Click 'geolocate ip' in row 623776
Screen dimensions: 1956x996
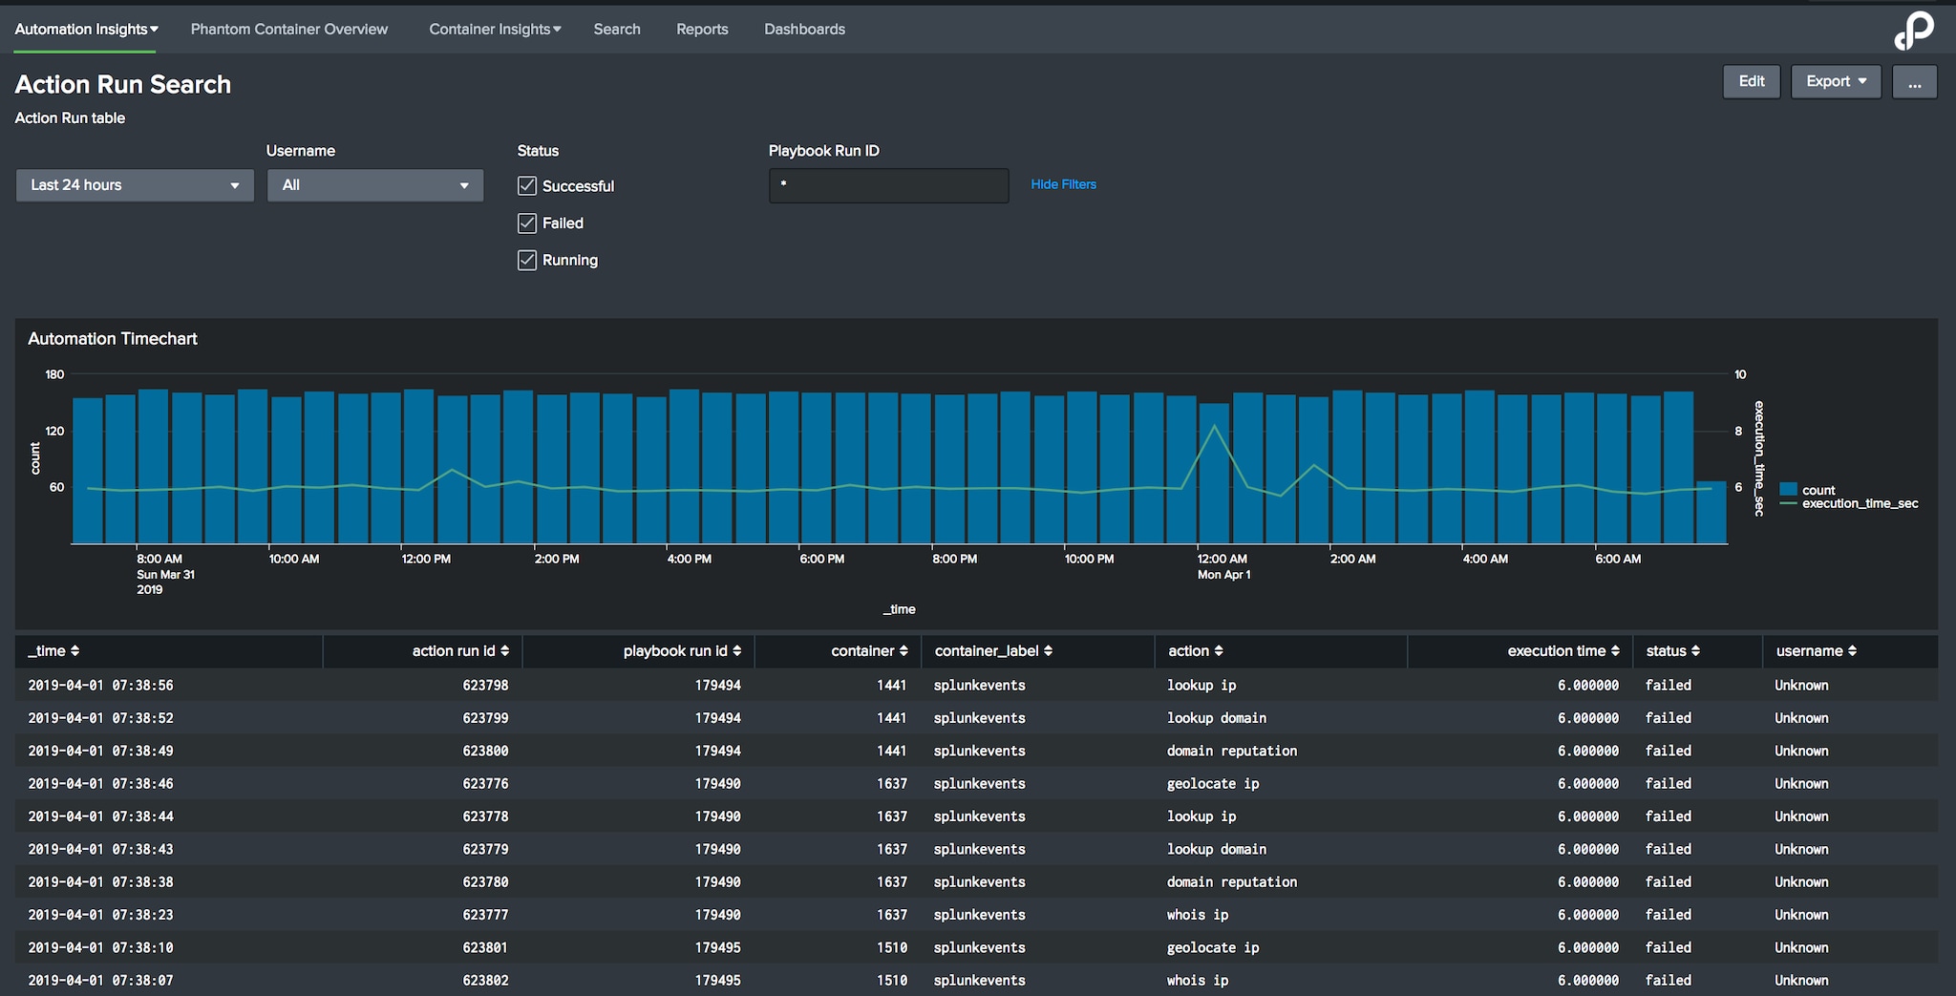tap(1213, 783)
